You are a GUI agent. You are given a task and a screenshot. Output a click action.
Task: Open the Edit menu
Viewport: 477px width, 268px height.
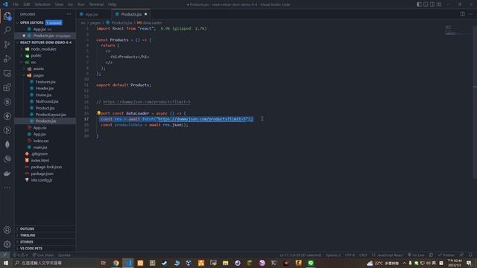tap(27, 4)
